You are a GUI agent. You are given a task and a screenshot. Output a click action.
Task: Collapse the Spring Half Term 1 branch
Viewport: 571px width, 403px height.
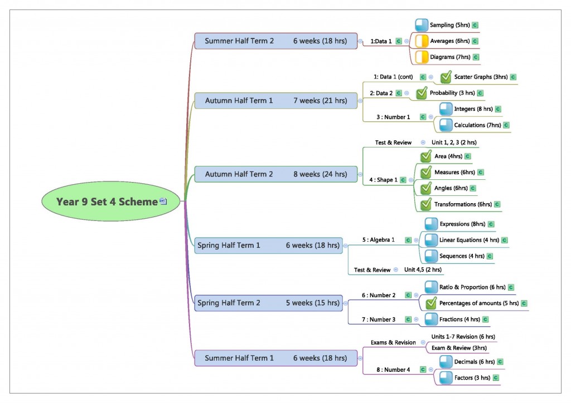346,245
